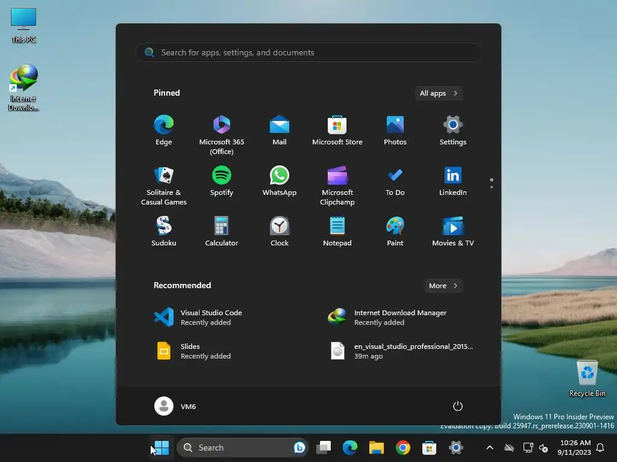This screenshot has height=462, width=617.
Task: Open Calculator
Action: pos(222,232)
